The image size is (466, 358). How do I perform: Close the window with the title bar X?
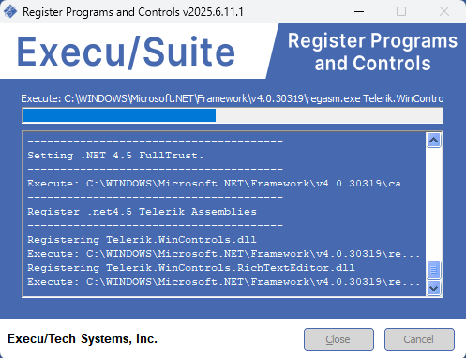coord(444,12)
